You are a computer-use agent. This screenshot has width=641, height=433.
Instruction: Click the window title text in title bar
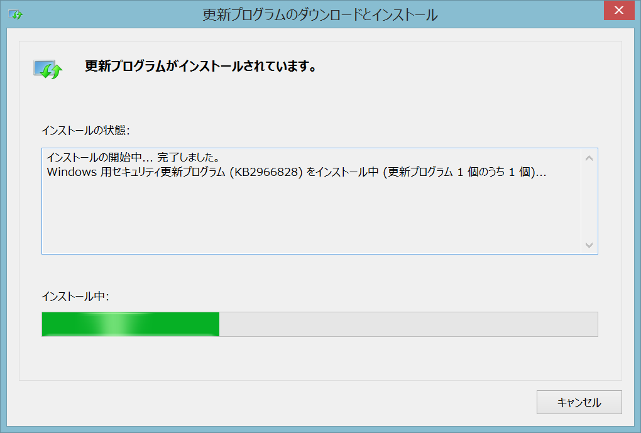(x=320, y=15)
